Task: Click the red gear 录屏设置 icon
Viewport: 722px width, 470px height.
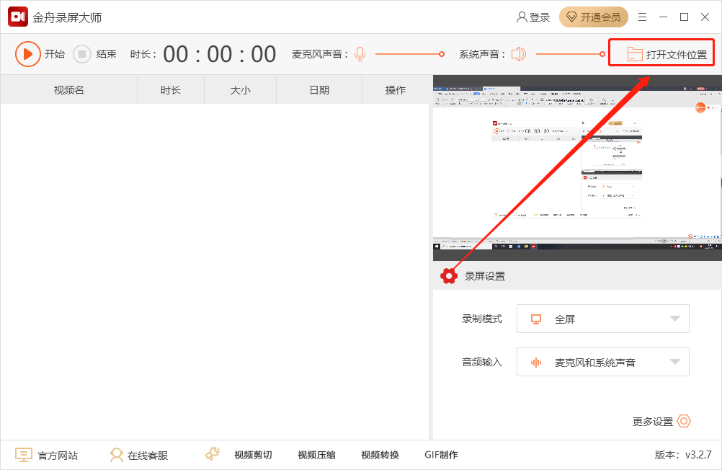Action: coord(449,276)
